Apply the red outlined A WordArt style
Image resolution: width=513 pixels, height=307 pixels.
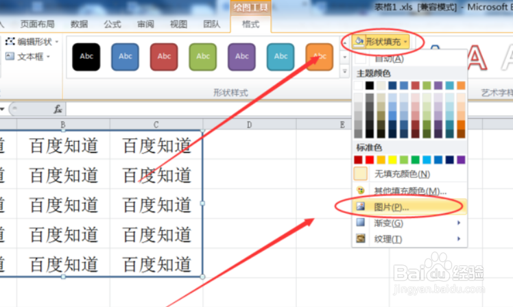point(477,58)
